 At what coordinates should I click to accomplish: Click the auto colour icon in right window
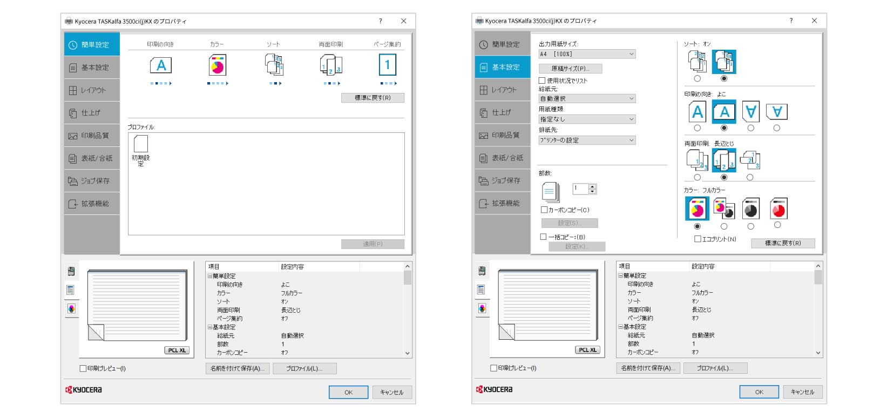click(x=724, y=208)
